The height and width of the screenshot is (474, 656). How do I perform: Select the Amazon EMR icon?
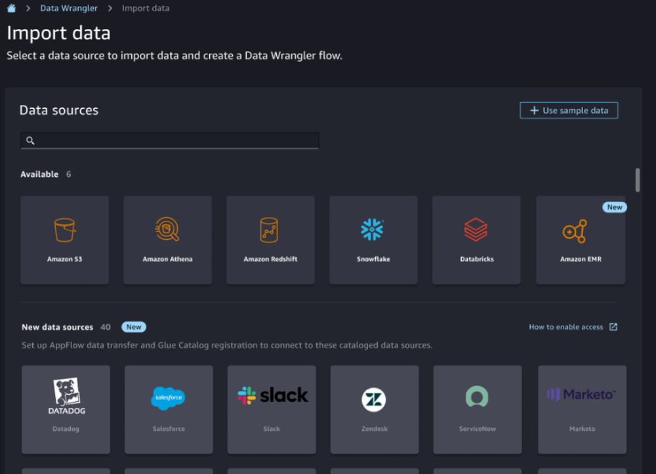coord(575,231)
